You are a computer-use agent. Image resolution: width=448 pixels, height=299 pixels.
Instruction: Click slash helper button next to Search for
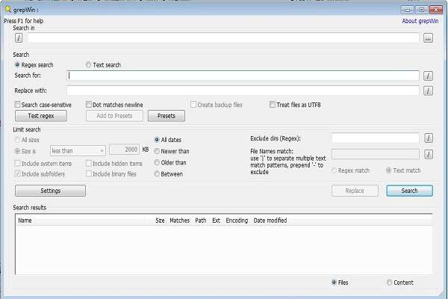pos(428,75)
